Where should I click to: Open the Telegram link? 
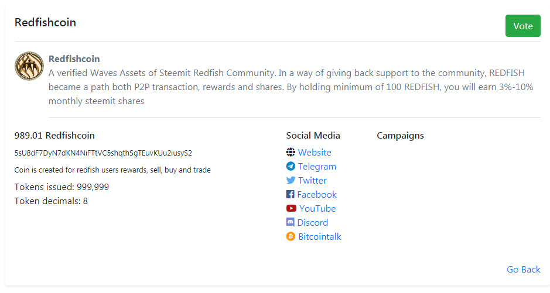tap(317, 167)
